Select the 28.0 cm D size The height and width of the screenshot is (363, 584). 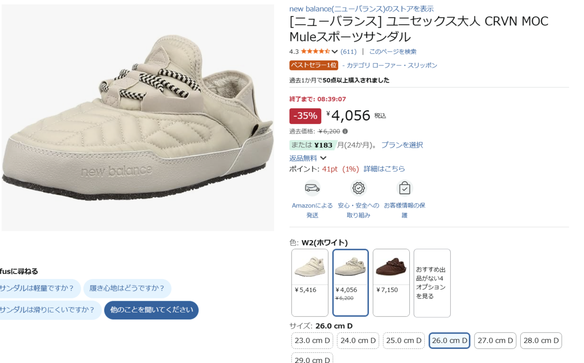coord(541,341)
